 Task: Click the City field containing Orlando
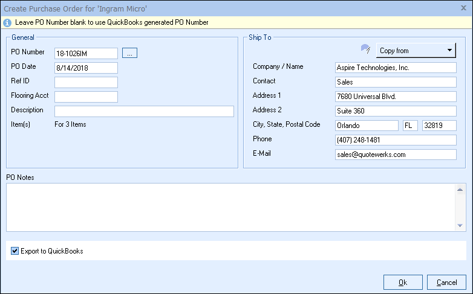[367, 126]
